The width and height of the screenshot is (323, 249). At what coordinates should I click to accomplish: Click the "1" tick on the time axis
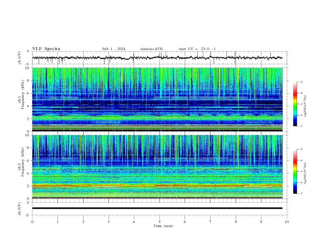tap(58, 222)
